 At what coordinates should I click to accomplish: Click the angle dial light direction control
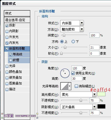point(65,73)
